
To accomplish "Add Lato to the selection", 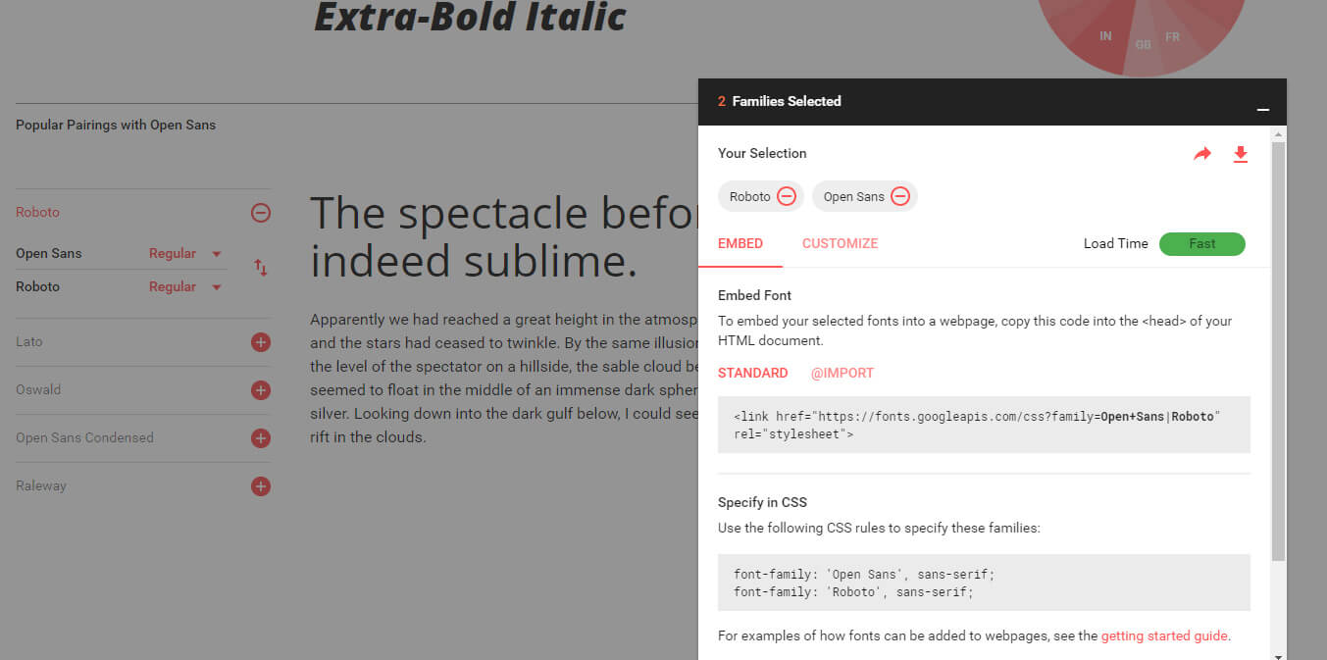I will (260, 342).
